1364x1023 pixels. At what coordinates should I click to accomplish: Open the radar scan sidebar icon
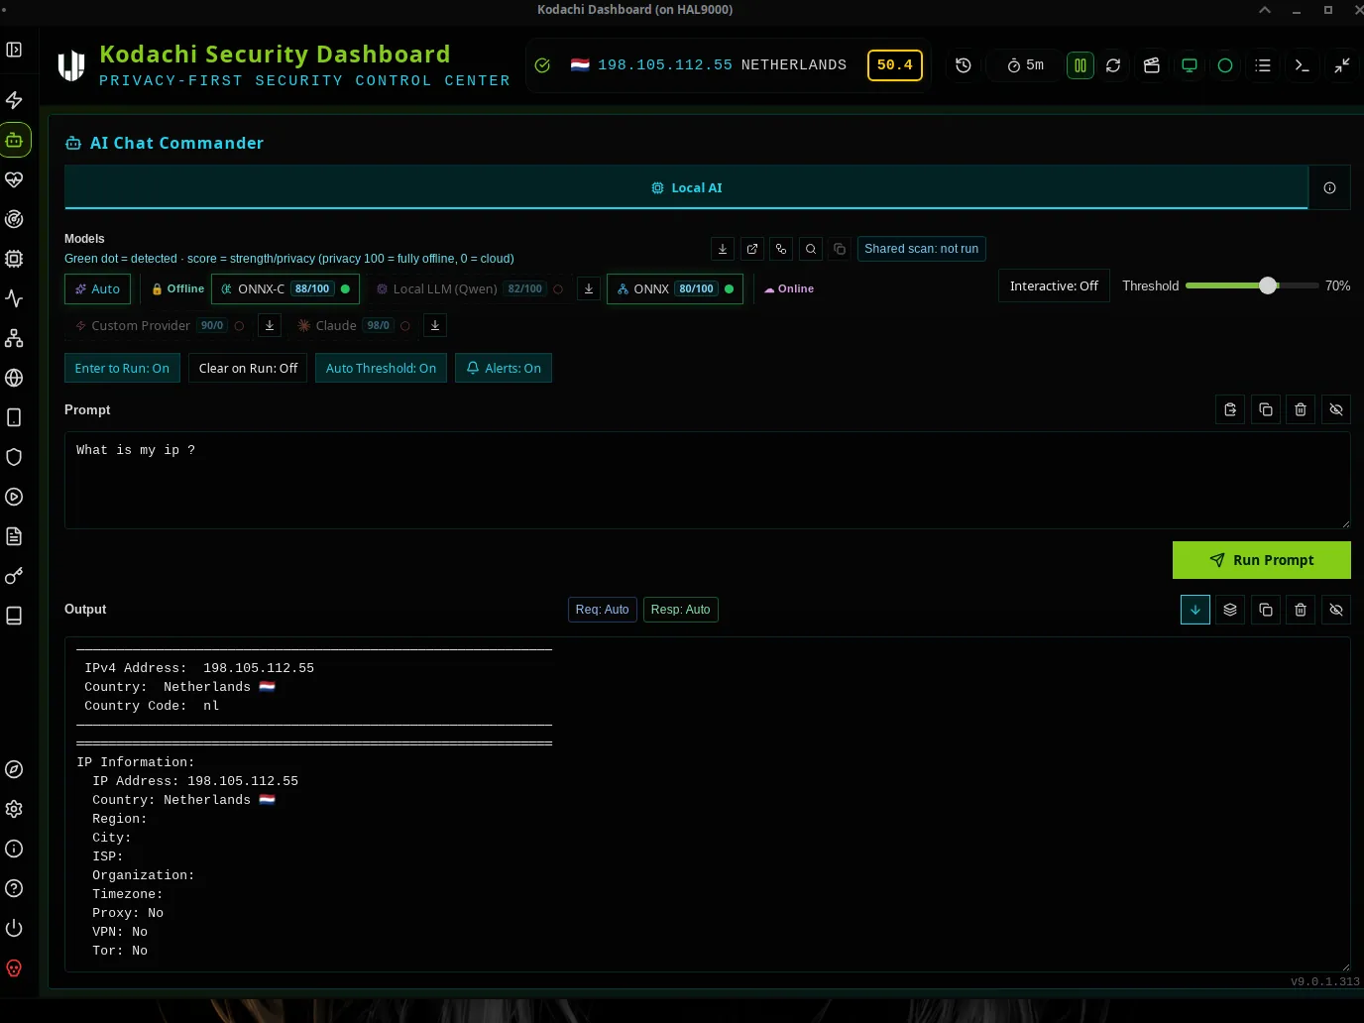point(14,219)
